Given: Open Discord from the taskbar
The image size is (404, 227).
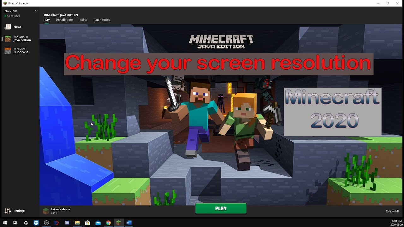Looking at the screenshot, I should [67, 223].
